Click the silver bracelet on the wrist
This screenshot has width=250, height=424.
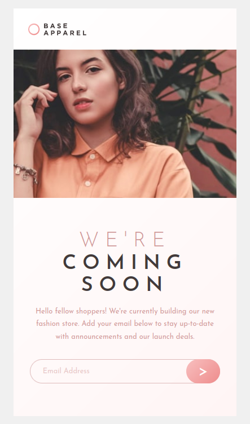[26, 173]
